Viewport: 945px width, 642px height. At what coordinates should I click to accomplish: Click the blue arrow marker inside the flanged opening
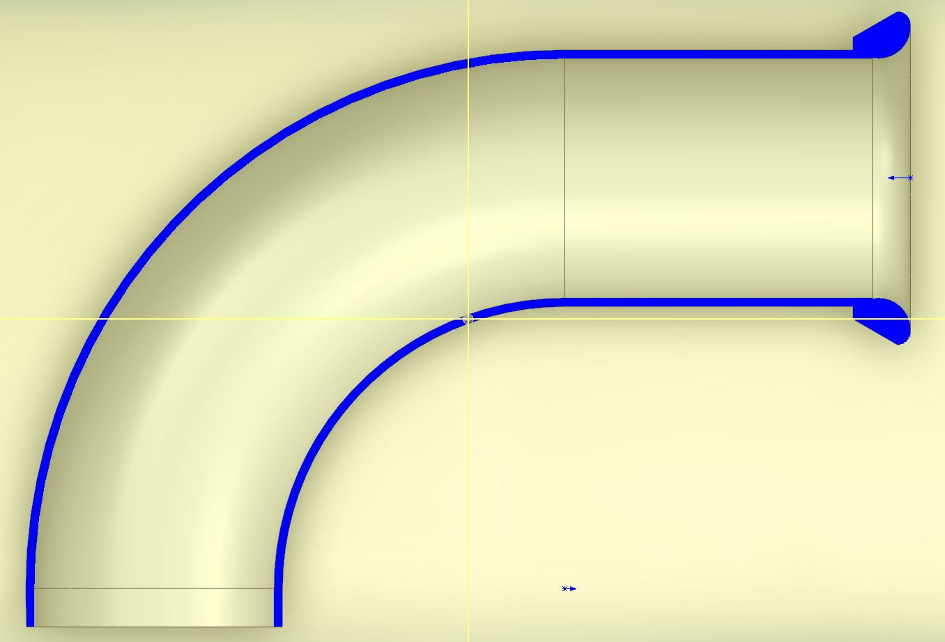[x=900, y=178]
